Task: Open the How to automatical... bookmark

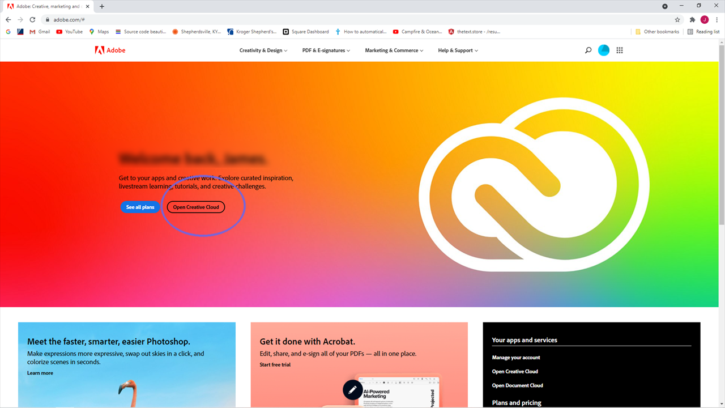Action: click(360, 32)
